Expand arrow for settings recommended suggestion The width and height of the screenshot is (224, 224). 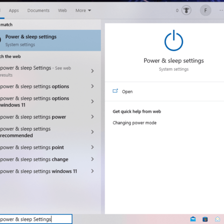(92, 132)
